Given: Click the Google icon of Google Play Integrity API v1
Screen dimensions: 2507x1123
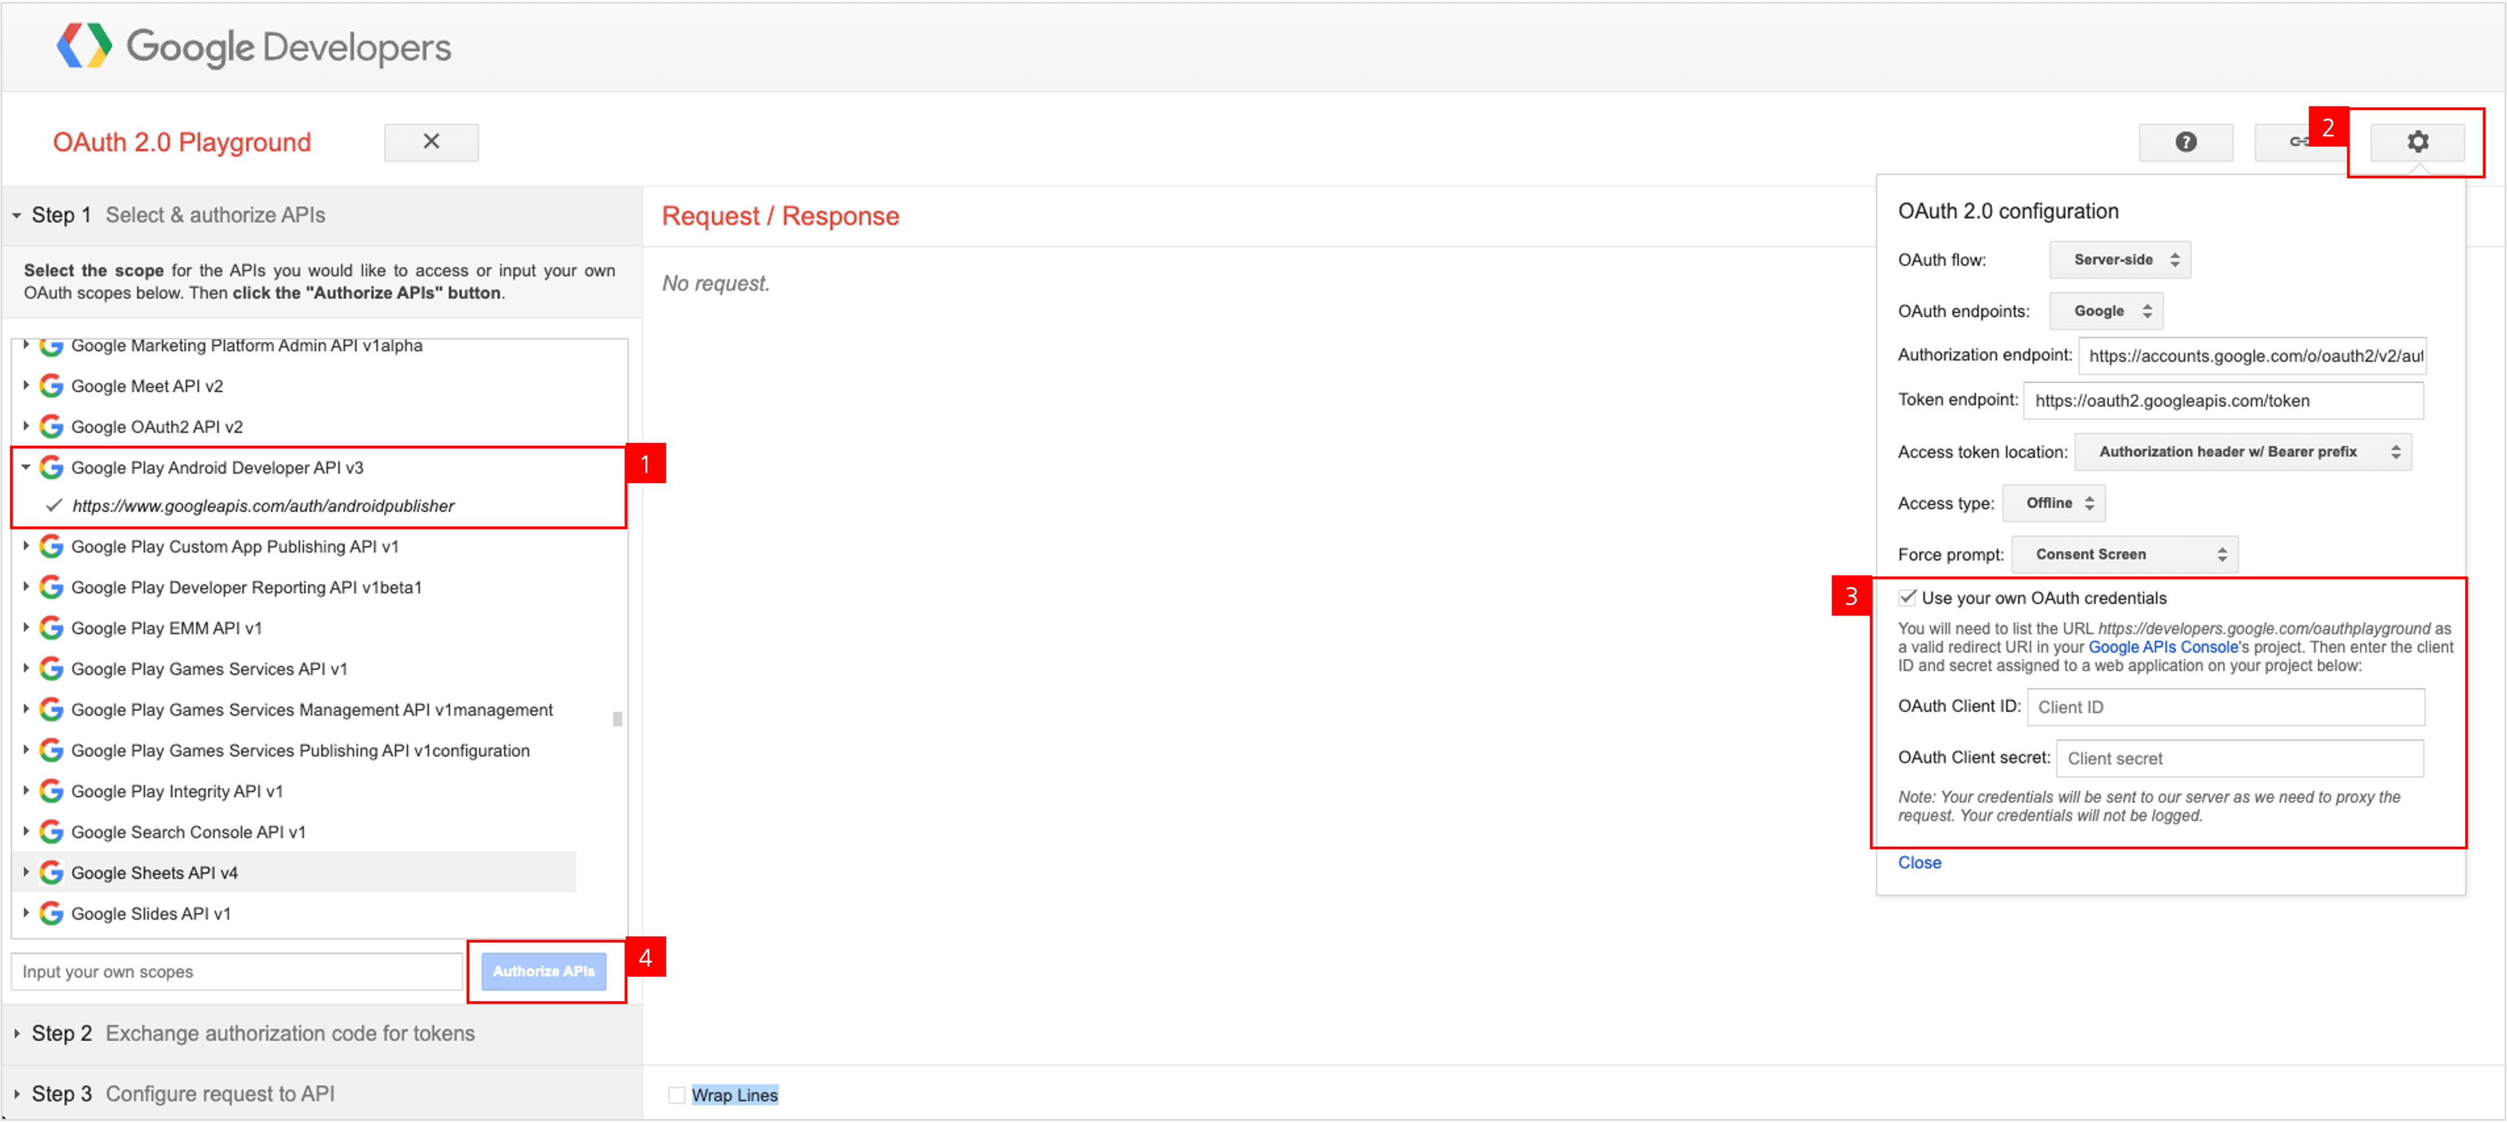Looking at the screenshot, I should pyautogui.click(x=52, y=791).
